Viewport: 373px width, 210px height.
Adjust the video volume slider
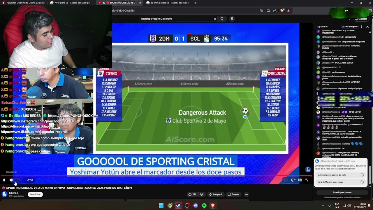pos(17,180)
